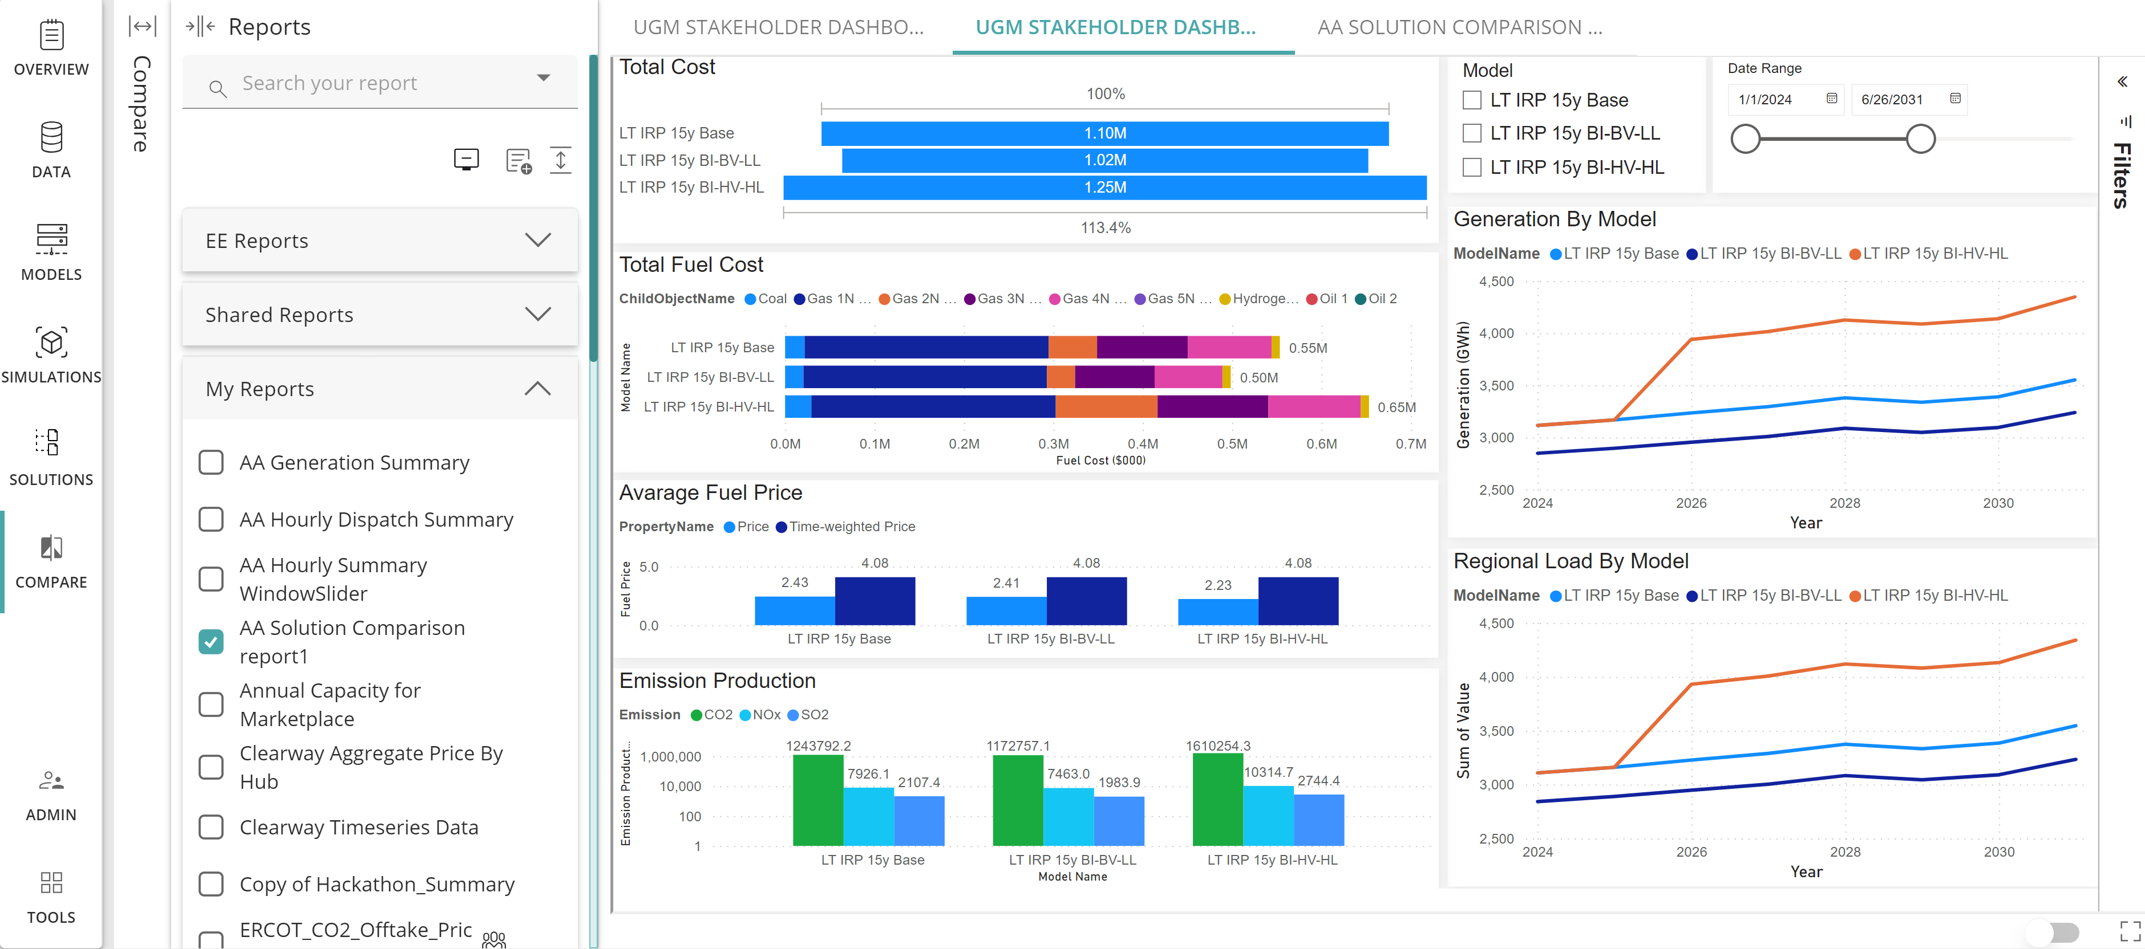Go to Simulations via sidebar icon

pos(51,353)
